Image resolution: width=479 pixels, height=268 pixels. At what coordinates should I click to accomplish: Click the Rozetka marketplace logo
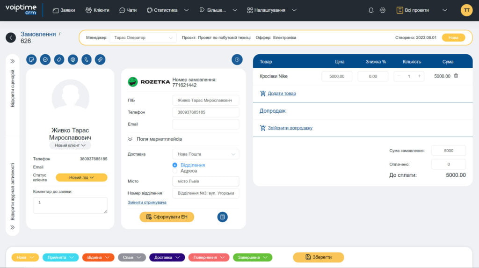coord(149,82)
